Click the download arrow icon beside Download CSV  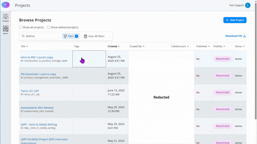(x=244, y=36)
